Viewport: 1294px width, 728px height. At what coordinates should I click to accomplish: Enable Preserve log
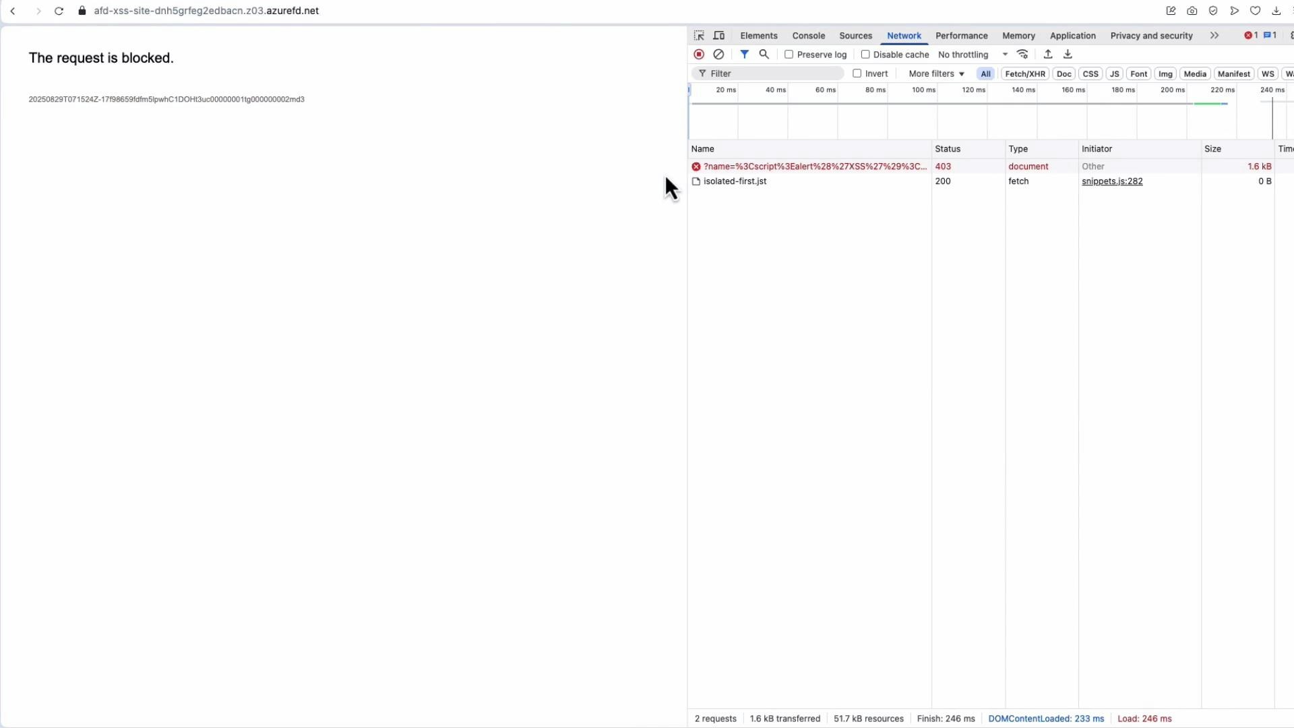tap(790, 55)
